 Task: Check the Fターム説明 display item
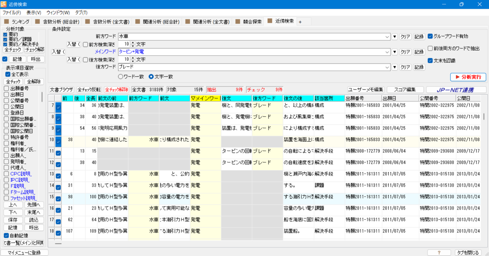click(6, 192)
